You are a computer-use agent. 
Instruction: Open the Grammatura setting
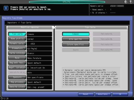click(x=17, y=48)
